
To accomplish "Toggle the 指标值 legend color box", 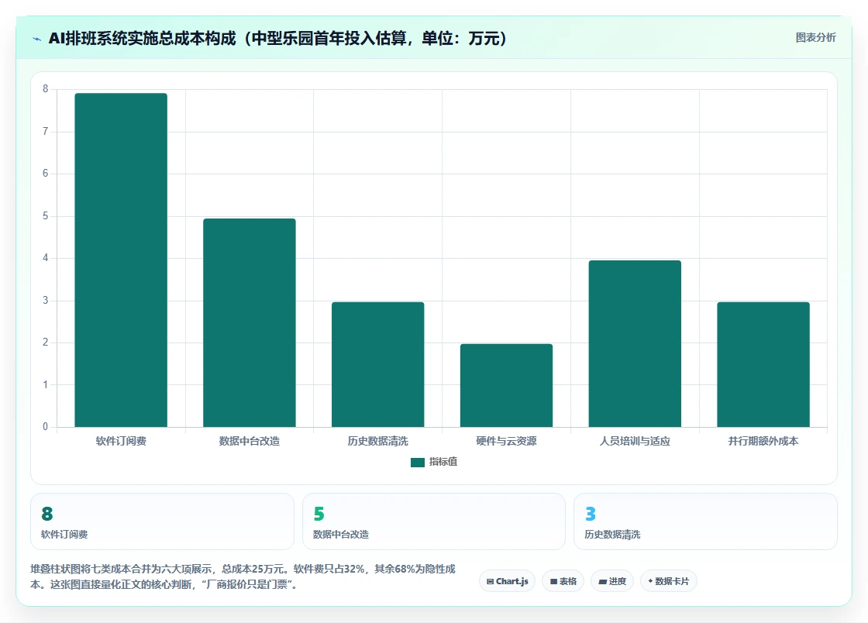I will coord(418,462).
